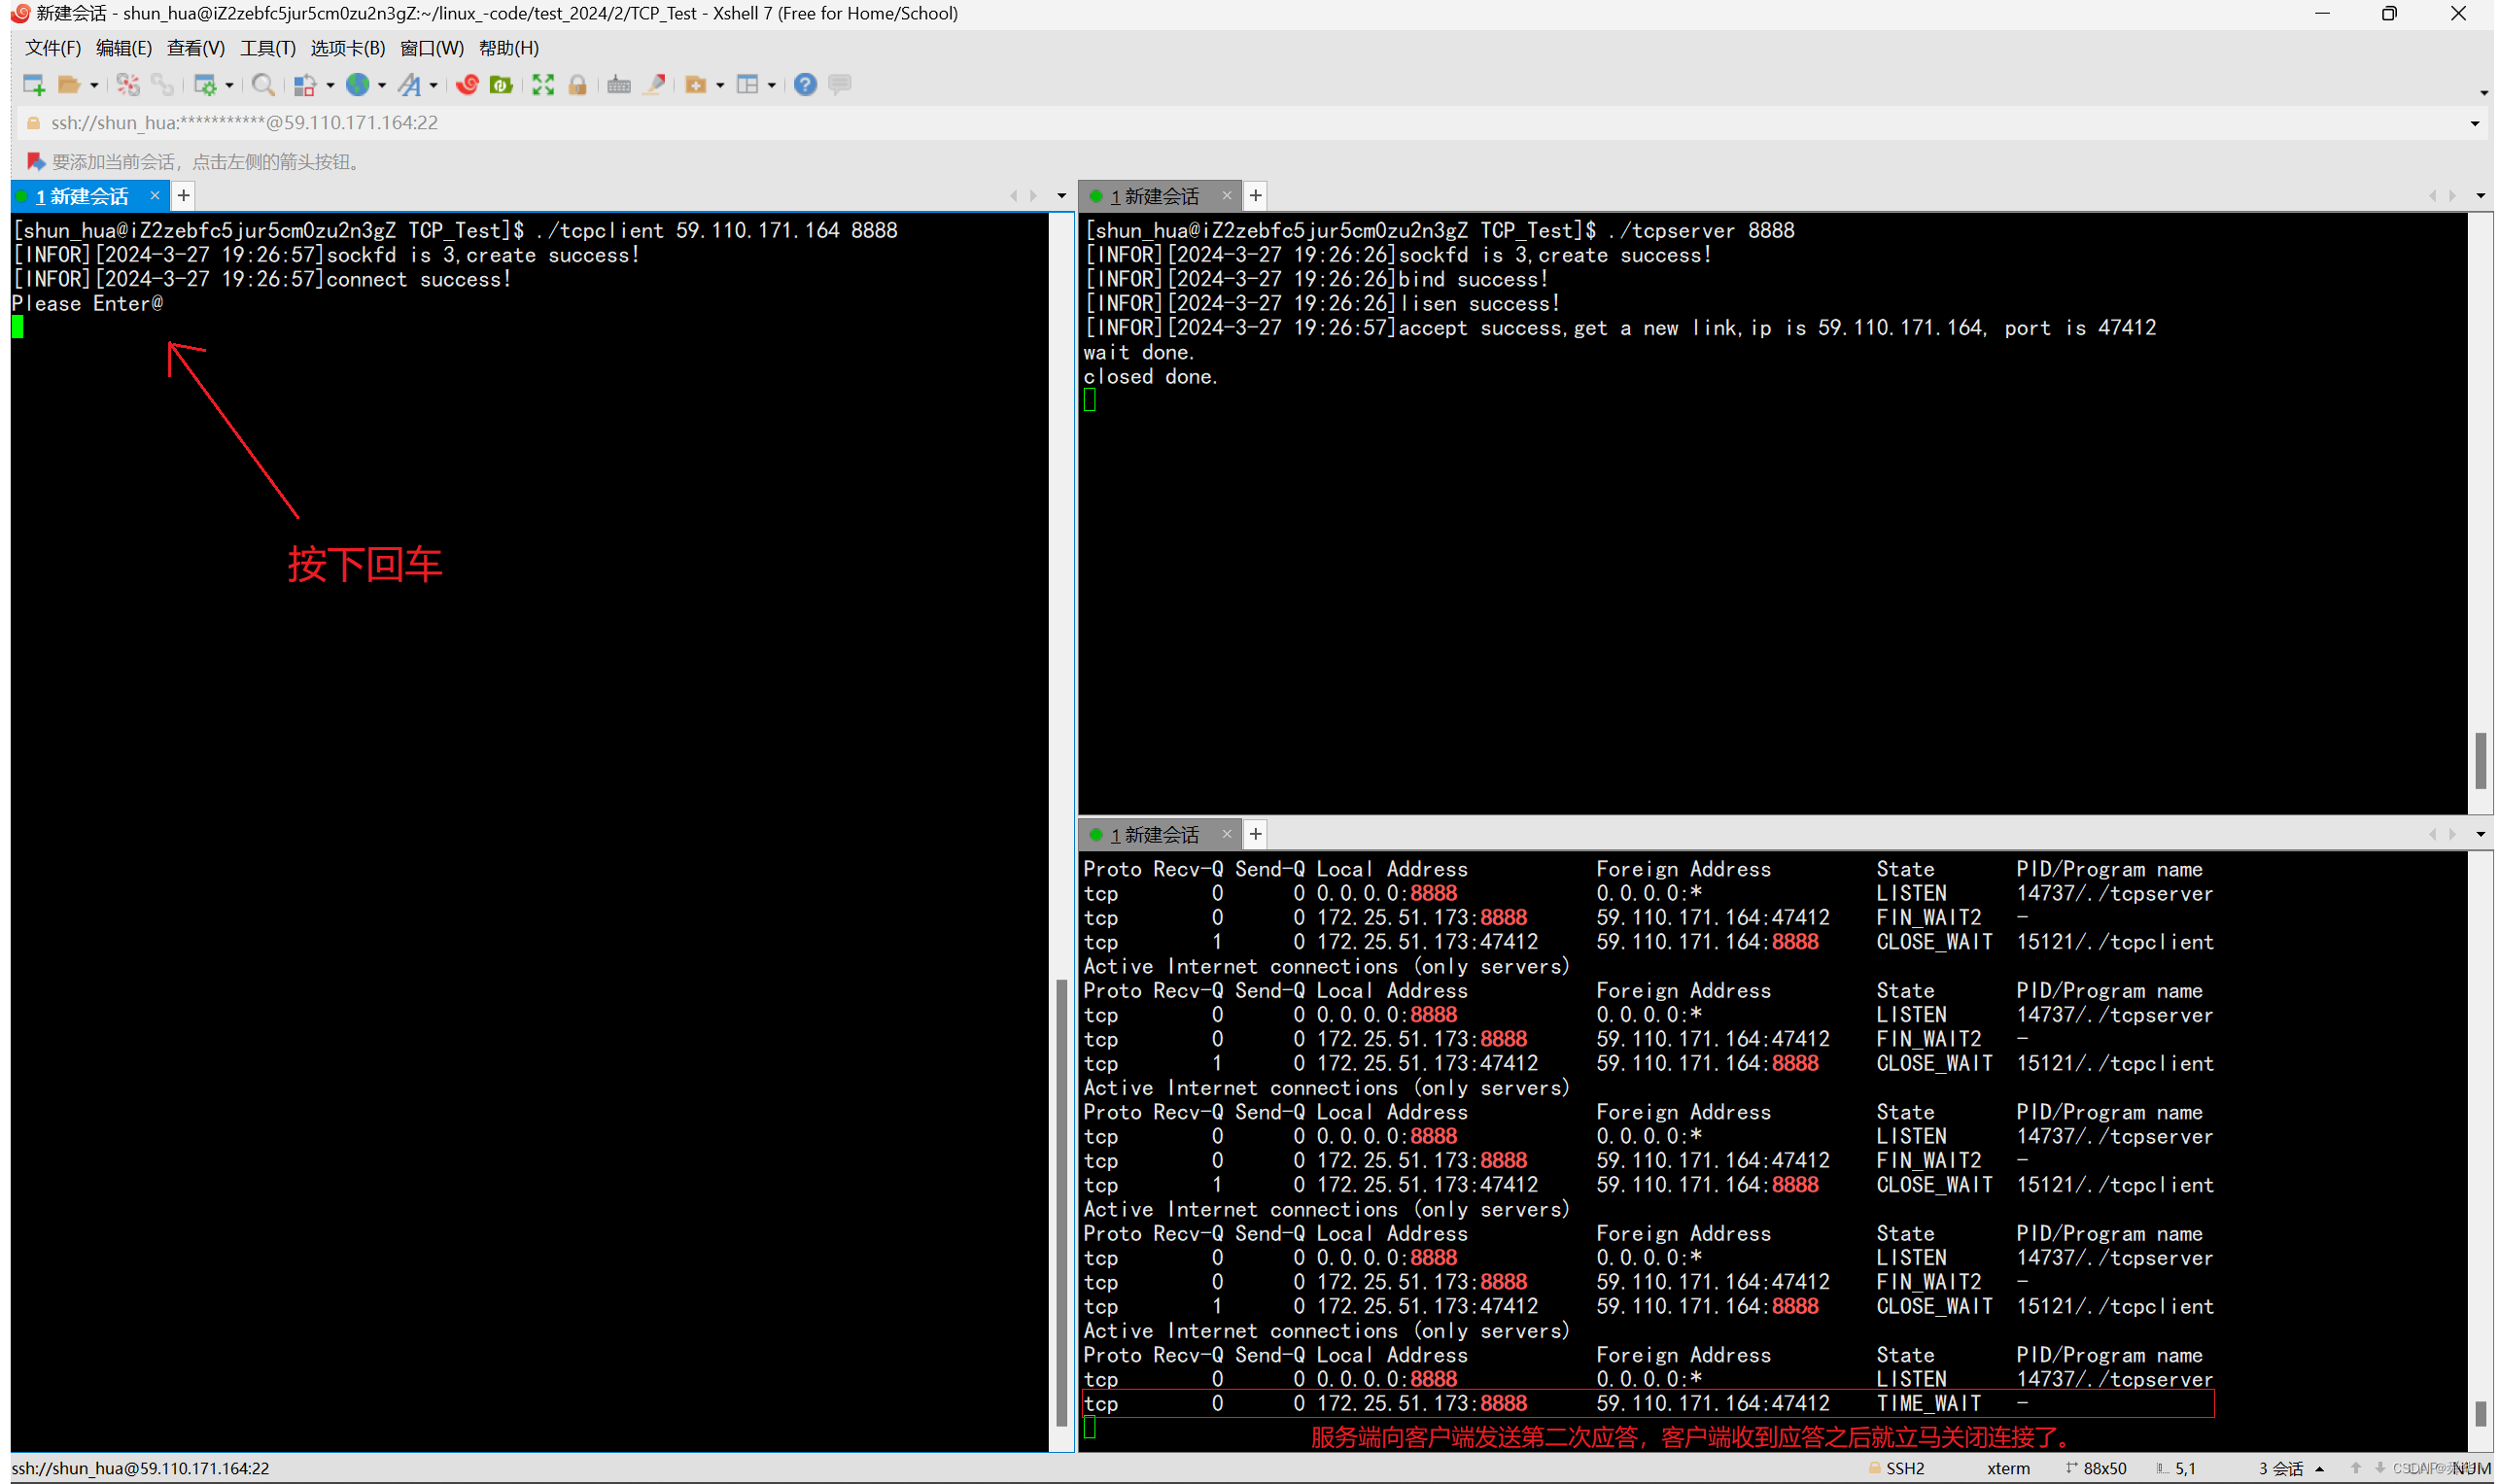Toggle full screen mode icon
The image size is (2499, 1484).
click(x=543, y=85)
